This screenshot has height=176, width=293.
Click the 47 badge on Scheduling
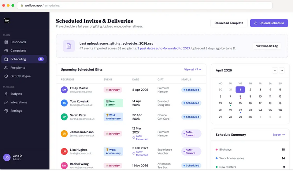41,59
